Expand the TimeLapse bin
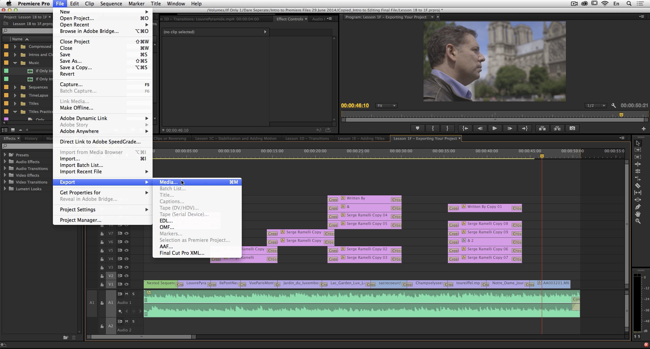Screen dimensions: 650x349 click(x=15, y=95)
